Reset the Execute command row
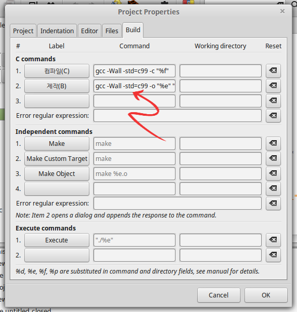Screen dimensions: 297x312 pyautogui.click(x=273, y=240)
